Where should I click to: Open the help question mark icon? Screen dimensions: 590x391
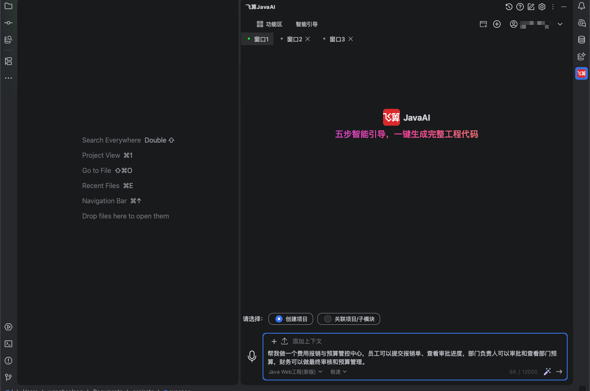pyautogui.click(x=520, y=7)
